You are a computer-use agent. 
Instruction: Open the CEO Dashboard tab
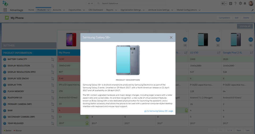tap(96, 10)
